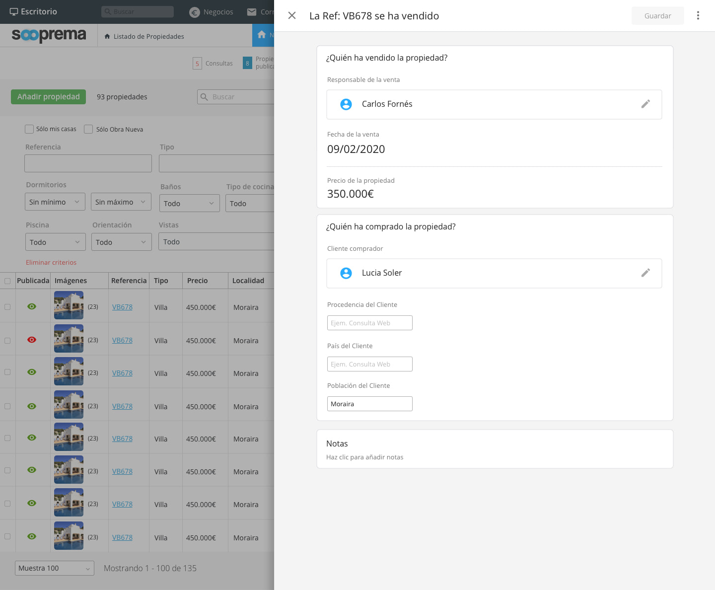This screenshot has width=715, height=590.
Task: Click the Lucia Soler user avatar icon
Action: [x=346, y=273]
